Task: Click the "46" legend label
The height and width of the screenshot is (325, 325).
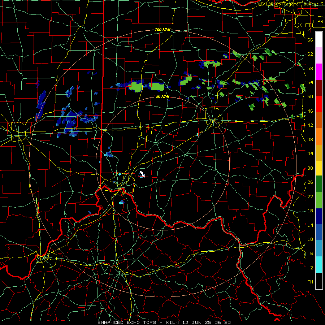Action: click(310, 111)
